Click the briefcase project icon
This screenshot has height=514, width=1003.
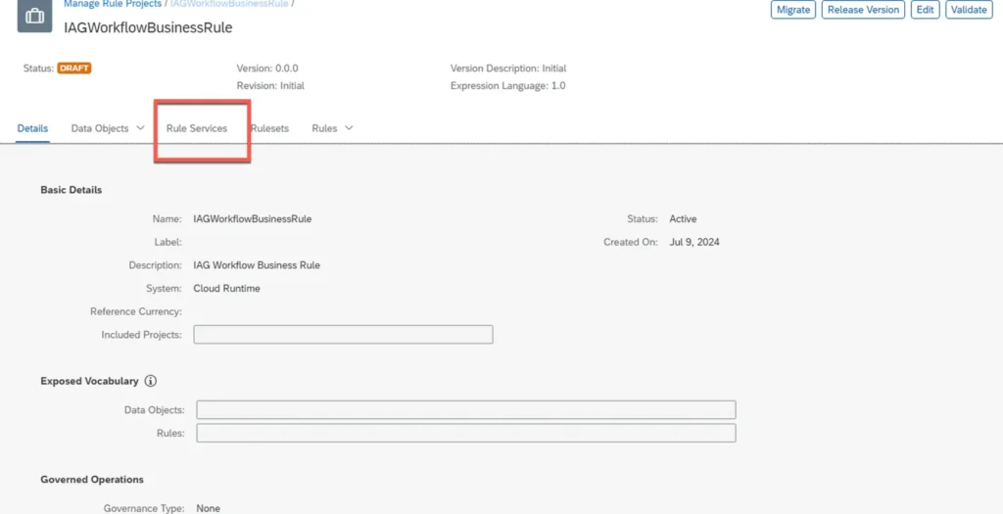tap(35, 17)
